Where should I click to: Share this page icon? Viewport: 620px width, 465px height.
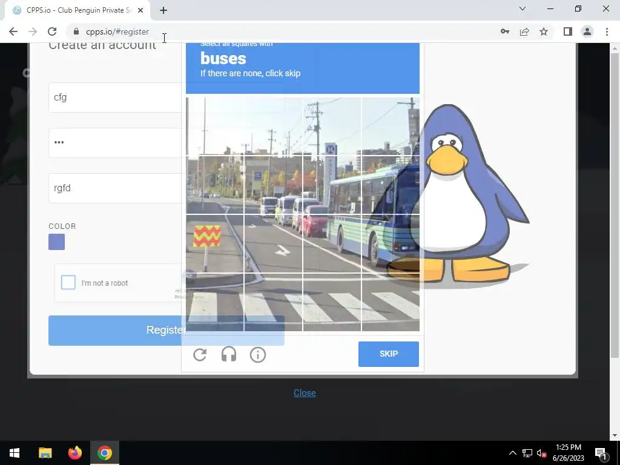coord(524,31)
